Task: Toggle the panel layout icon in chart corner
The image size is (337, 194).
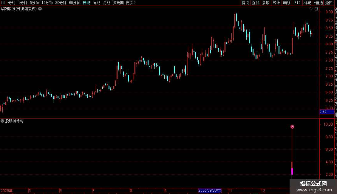Action: pyautogui.click(x=316, y=9)
